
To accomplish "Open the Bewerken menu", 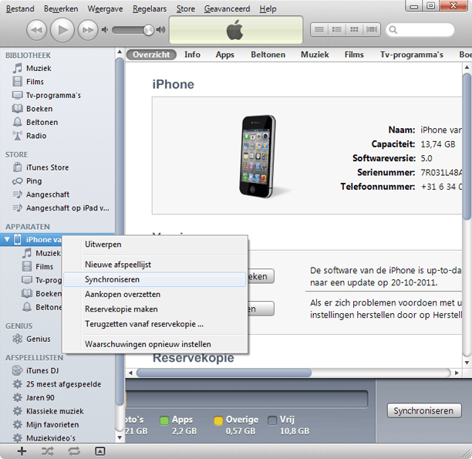I will tap(61, 8).
